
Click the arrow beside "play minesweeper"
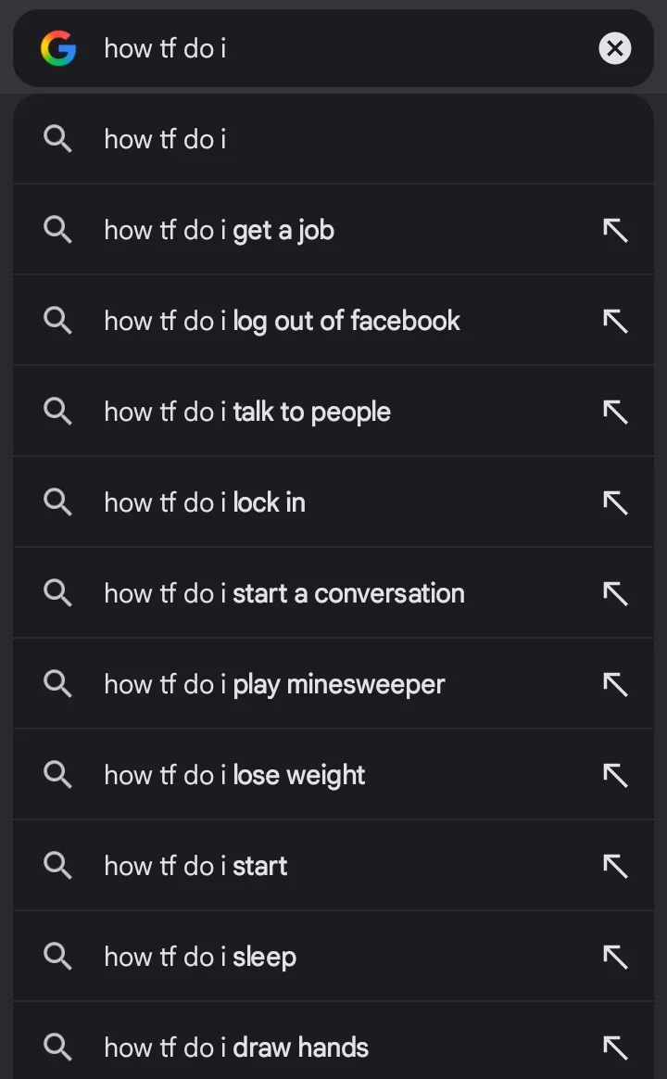coord(615,684)
